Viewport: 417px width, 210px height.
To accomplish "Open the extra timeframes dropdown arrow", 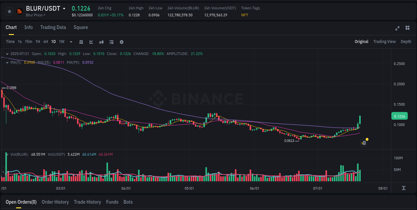I will (71, 42).
